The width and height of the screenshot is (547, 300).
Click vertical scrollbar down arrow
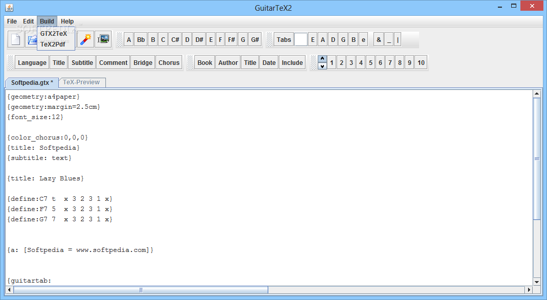[x=537, y=282]
